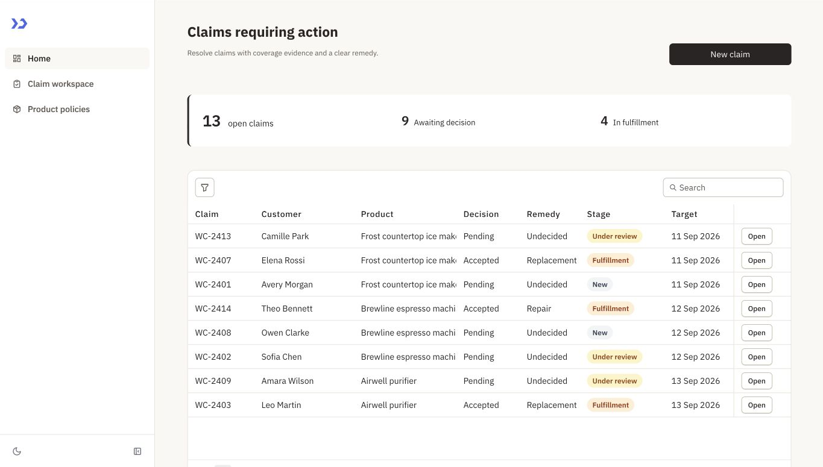Viewport: 823px width, 467px height.
Task: Click claim ID WC-2403
Action: [x=213, y=405]
